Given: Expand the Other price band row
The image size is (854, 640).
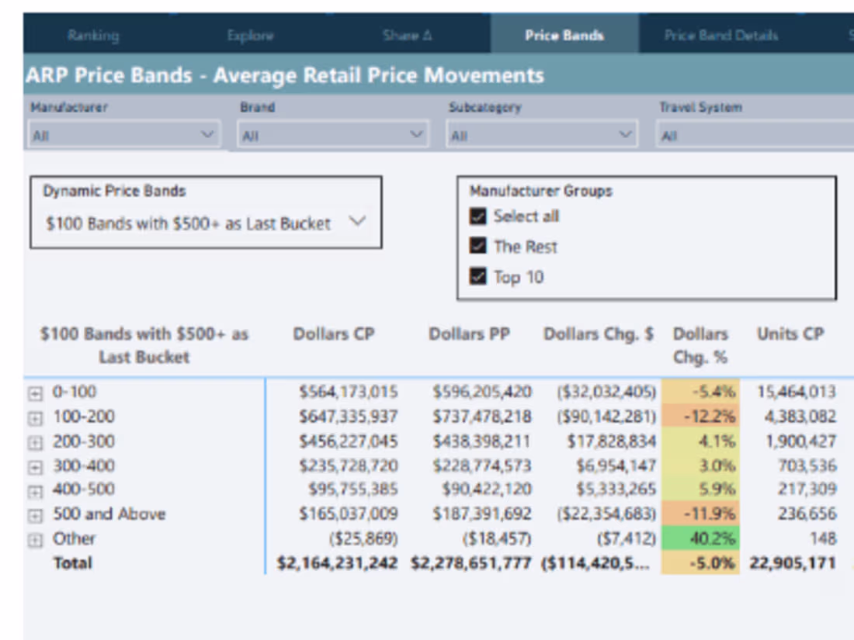Looking at the screenshot, I should (x=34, y=538).
